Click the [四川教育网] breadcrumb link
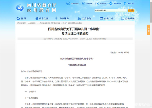Screen dimensions: 152x108 pos(22,23)
